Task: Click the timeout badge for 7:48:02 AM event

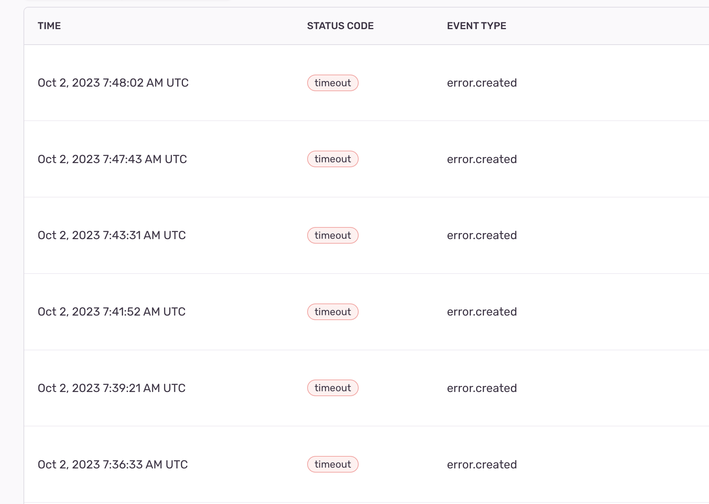Action: pyautogui.click(x=332, y=82)
